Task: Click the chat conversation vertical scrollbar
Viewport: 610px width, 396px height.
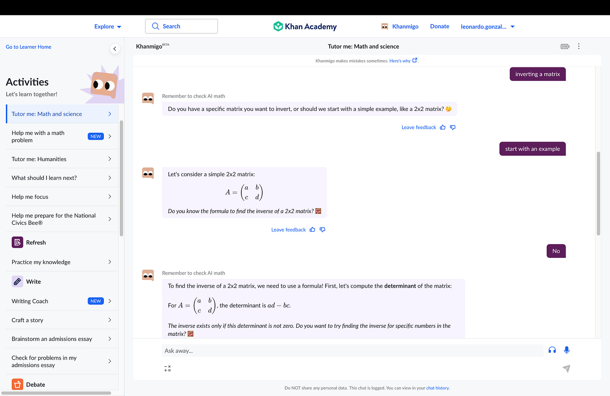Action: coord(598,193)
